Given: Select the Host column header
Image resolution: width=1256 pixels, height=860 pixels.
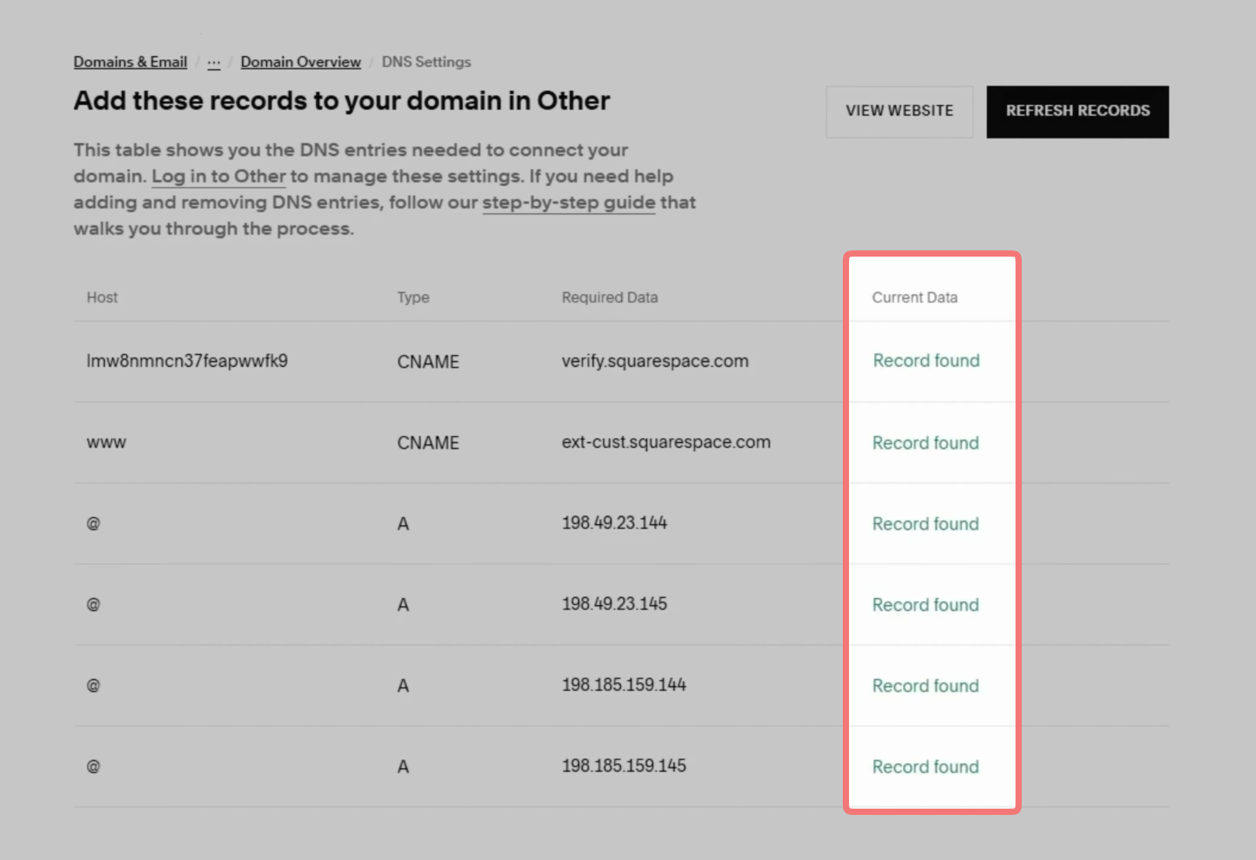Looking at the screenshot, I should pyautogui.click(x=102, y=298).
